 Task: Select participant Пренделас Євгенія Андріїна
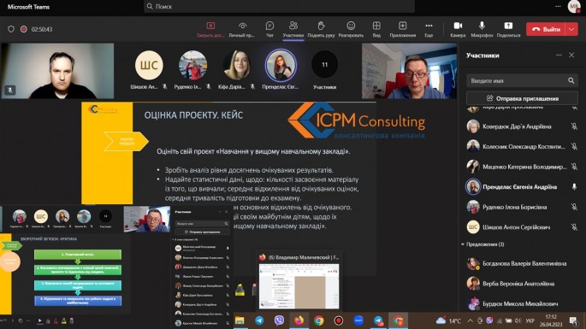(522, 187)
